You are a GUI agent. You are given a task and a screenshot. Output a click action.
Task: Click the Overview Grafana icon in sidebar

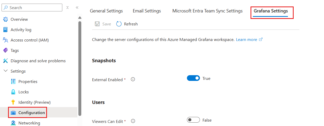click(5, 19)
